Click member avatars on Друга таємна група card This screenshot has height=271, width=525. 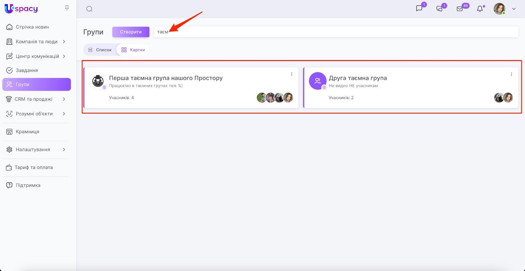point(504,97)
